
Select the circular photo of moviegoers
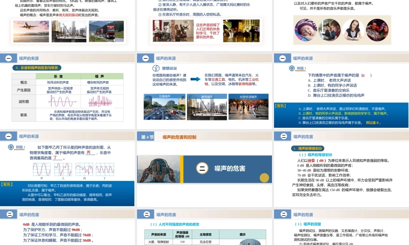coord(377,30)
